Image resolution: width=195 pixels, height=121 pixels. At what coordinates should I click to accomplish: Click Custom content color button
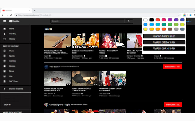pyautogui.click(x=164, y=48)
